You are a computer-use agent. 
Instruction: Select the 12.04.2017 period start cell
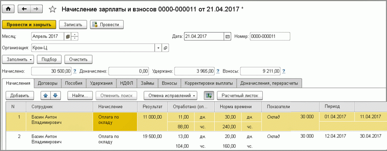click(337, 136)
